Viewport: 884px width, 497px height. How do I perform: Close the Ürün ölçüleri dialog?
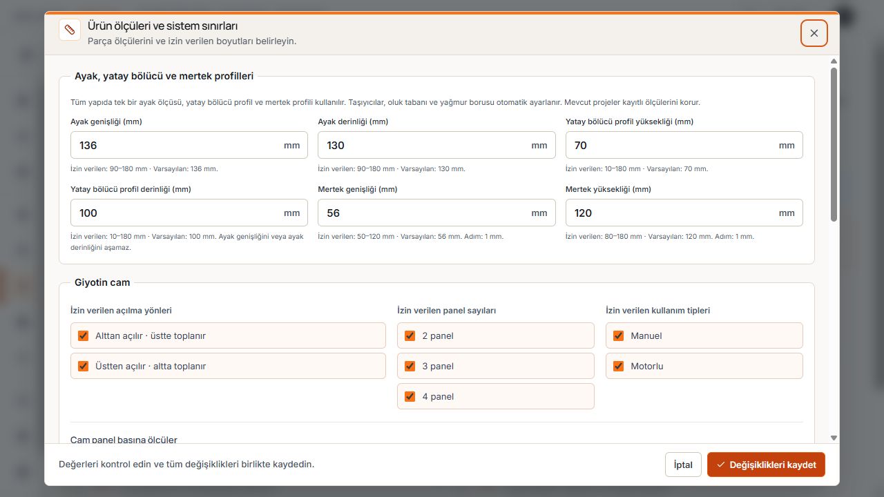coord(814,33)
